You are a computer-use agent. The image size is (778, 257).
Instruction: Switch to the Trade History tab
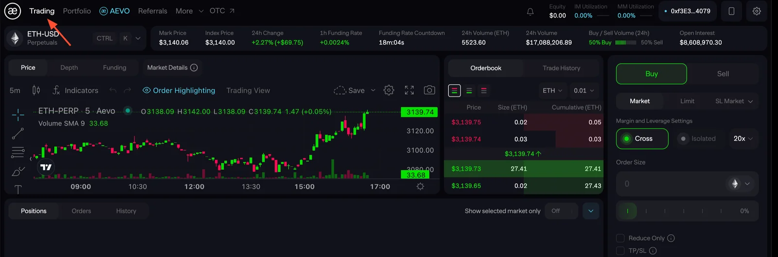562,68
